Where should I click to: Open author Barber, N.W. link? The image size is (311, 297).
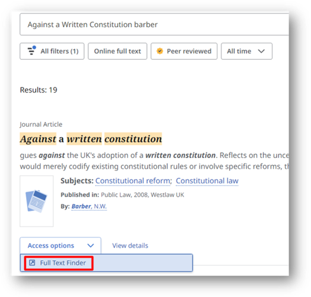[x=89, y=206]
